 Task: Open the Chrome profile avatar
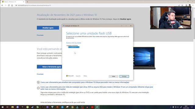(190, 5)
